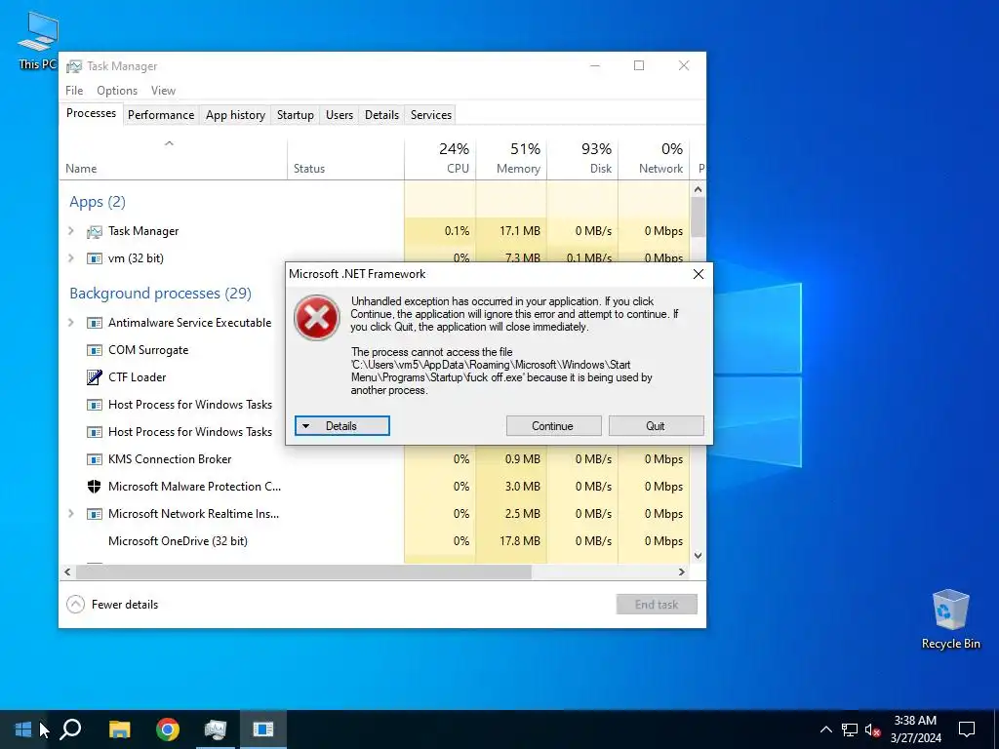Expand the vm (32 bit) row
Screen dimensions: 999x749
pos(71,258)
